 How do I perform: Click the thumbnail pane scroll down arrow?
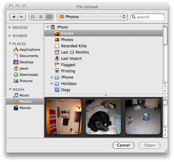coord(165,135)
